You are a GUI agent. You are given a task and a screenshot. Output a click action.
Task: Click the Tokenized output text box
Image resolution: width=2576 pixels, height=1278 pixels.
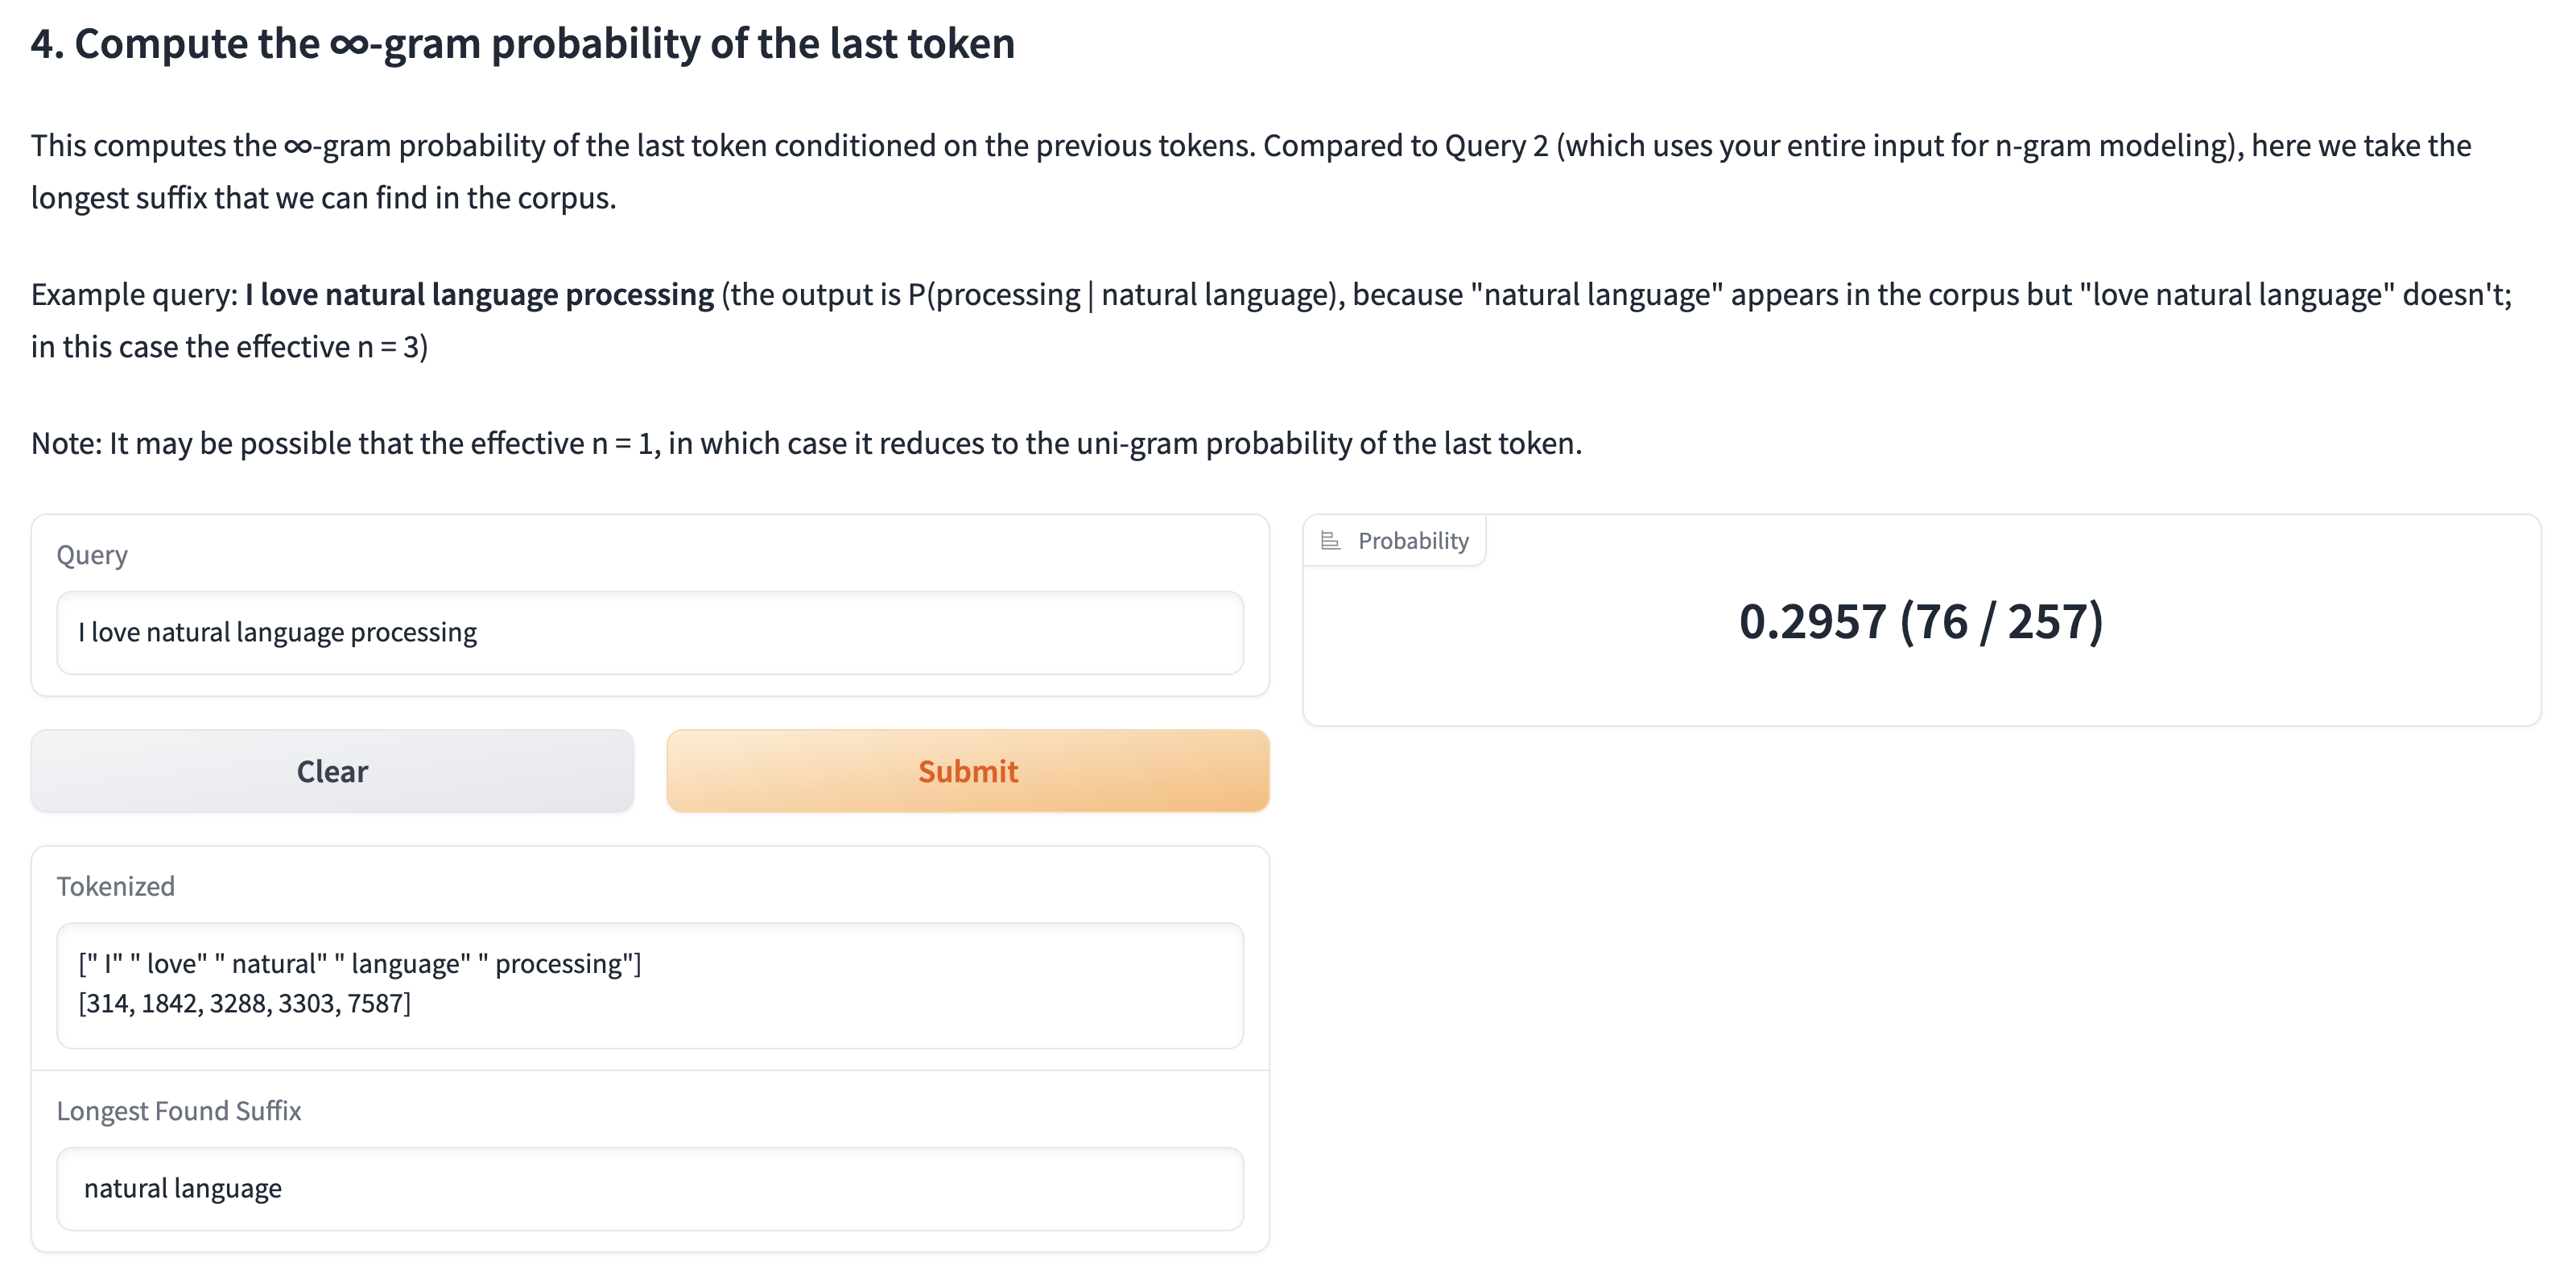point(650,984)
